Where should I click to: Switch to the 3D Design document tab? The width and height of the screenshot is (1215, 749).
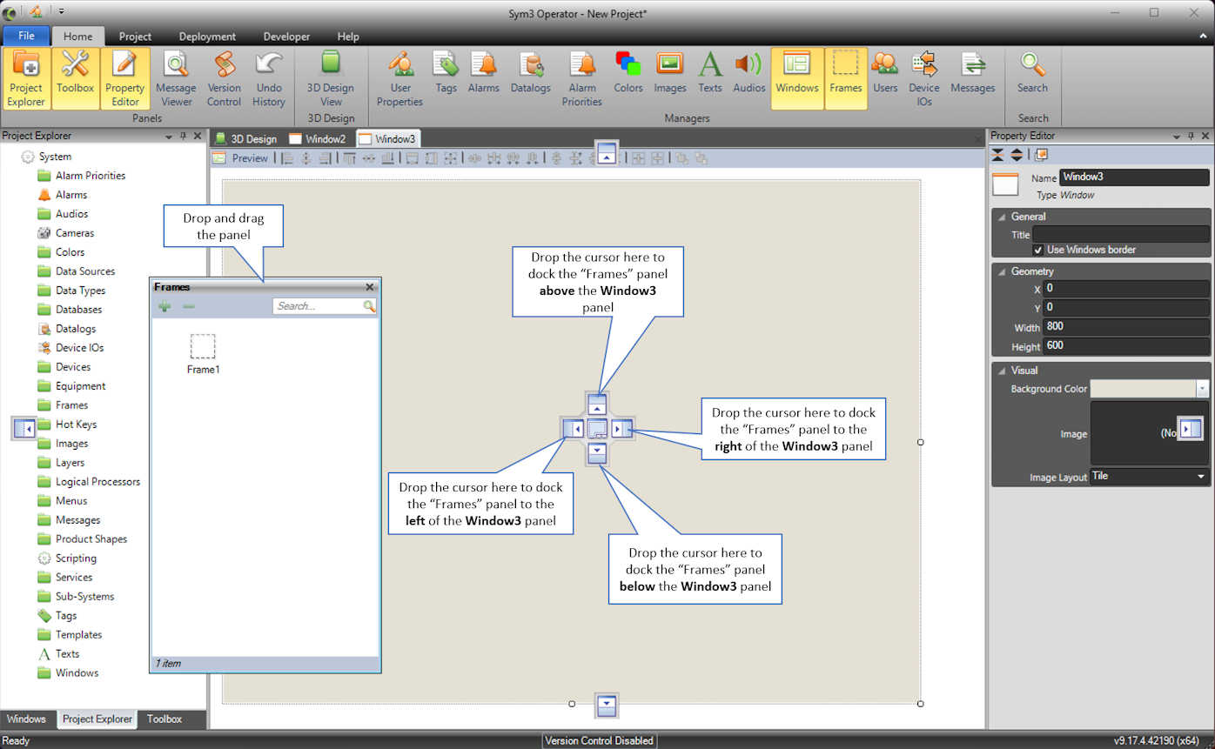[x=246, y=138]
